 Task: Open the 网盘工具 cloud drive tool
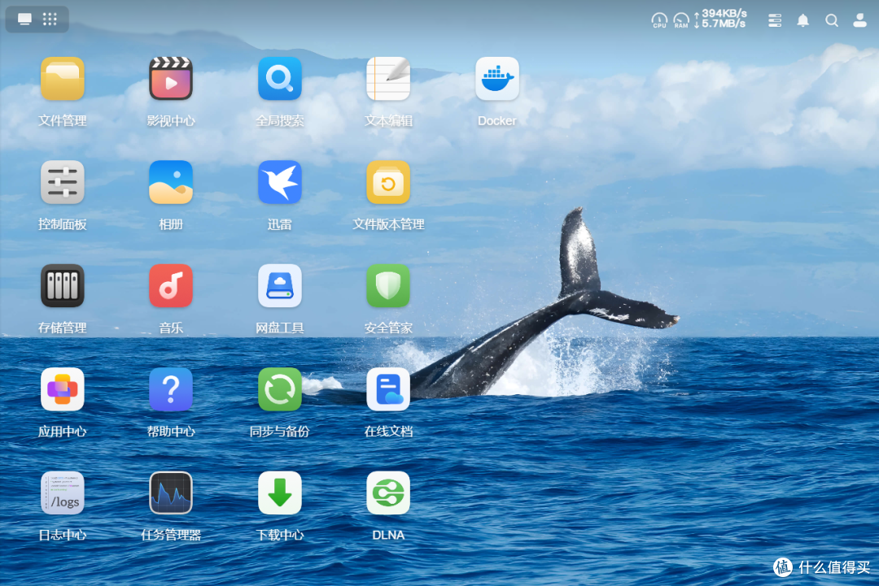[x=280, y=286]
